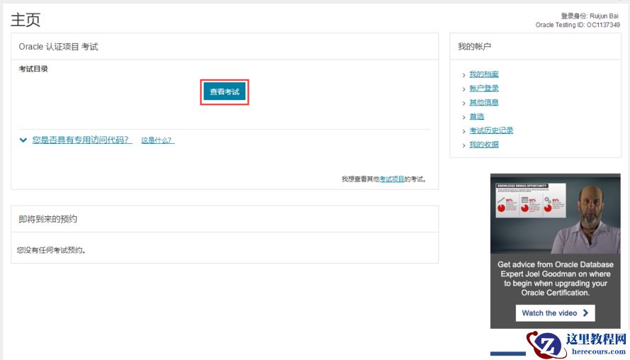Follow the 考试项目 link
The height and width of the screenshot is (360, 630).
pos(392,179)
